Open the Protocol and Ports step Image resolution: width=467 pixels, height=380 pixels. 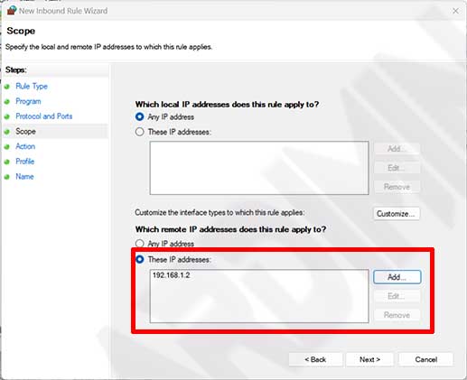44,116
